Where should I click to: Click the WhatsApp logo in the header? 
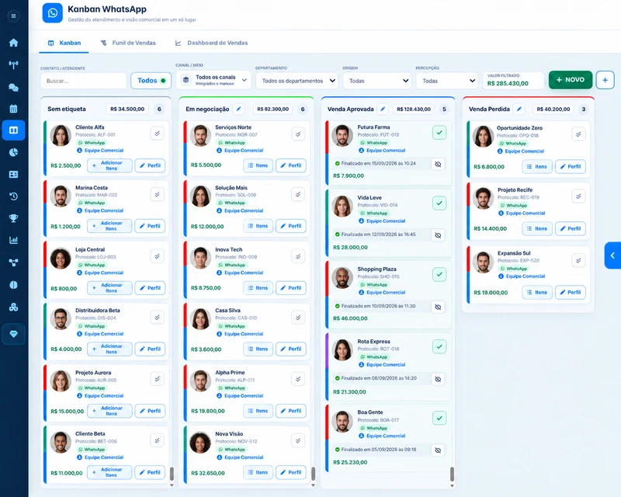(x=53, y=13)
